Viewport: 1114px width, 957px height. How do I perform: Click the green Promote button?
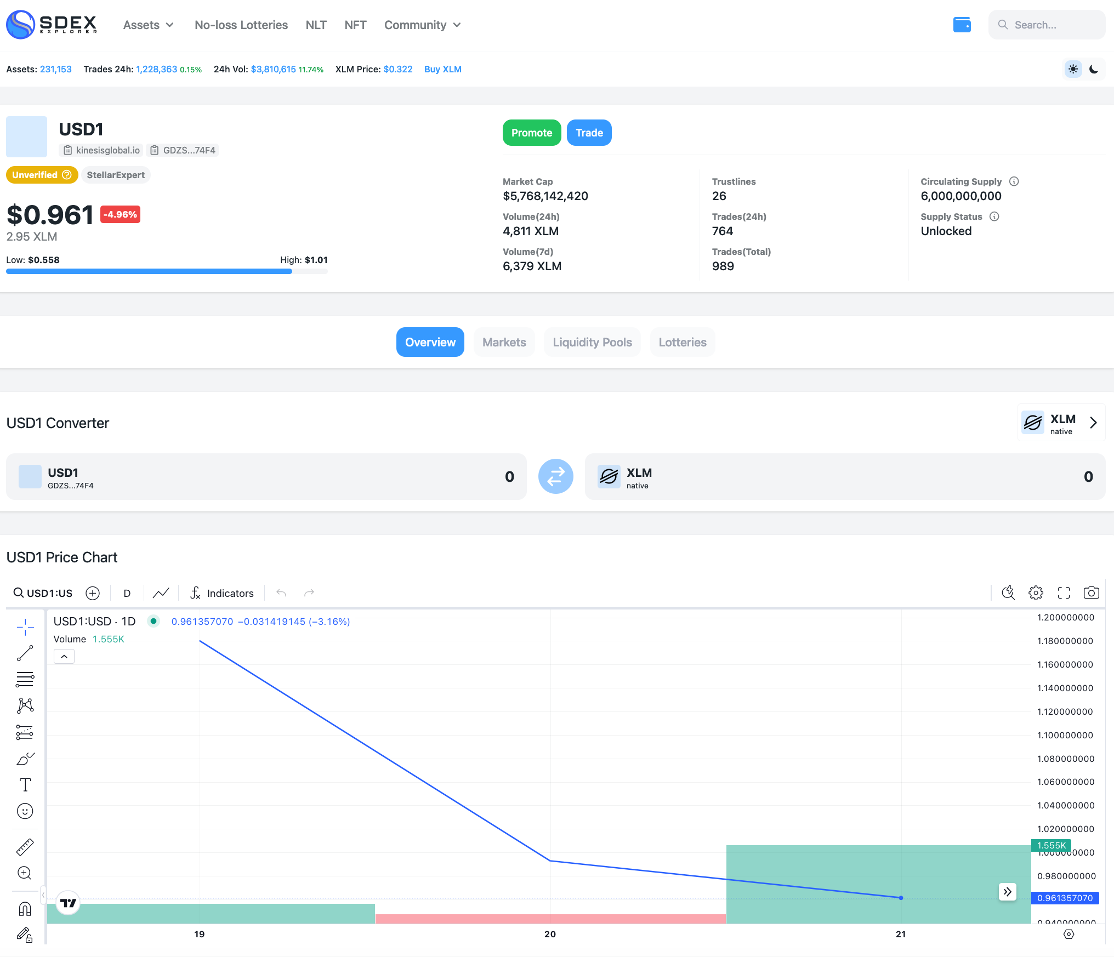(x=531, y=133)
